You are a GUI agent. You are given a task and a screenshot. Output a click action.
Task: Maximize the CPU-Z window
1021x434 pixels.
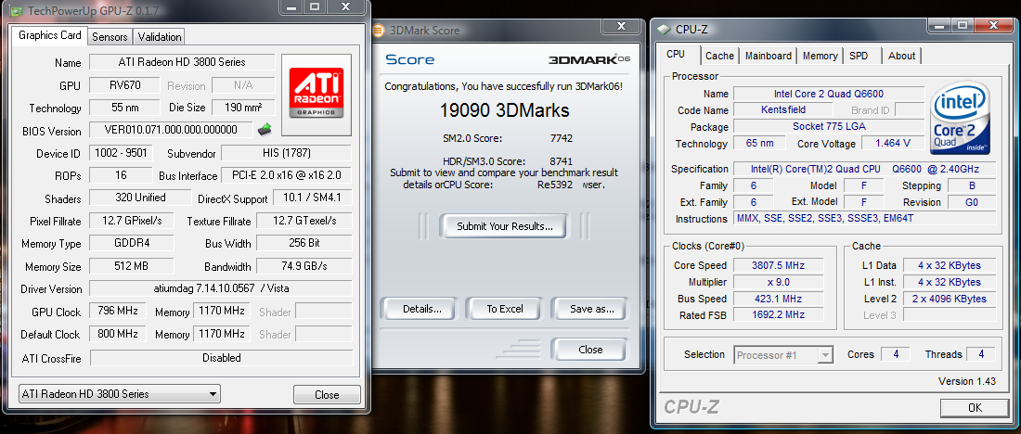click(x=962, y=25)
